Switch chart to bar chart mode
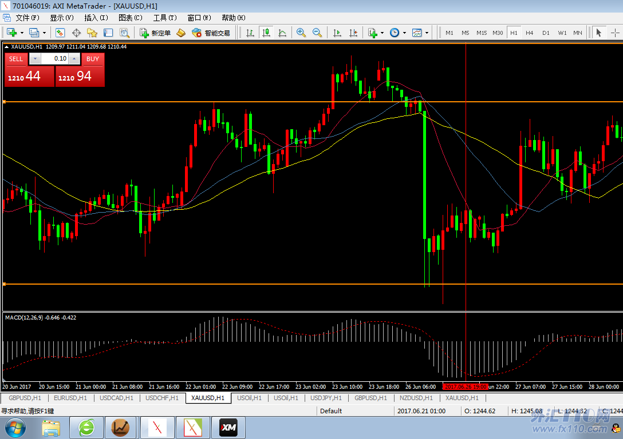Image resolution: width=623 pixels, height=439 pixels. (250, 33)
